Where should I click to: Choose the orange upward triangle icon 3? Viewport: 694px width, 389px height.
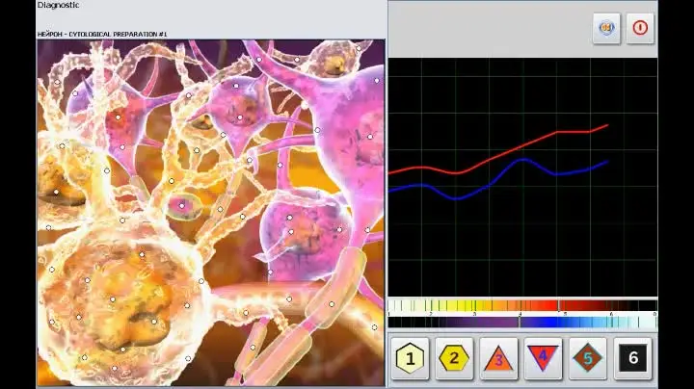(499, 358)
